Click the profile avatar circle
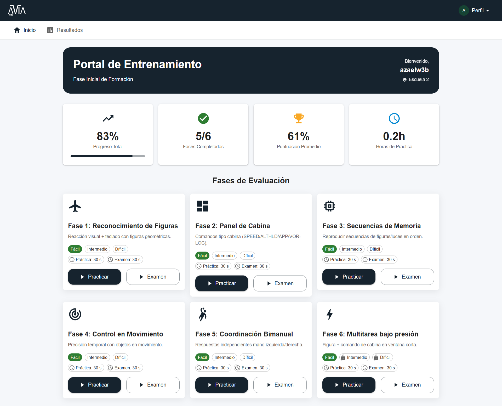 [x=464, y=10]
